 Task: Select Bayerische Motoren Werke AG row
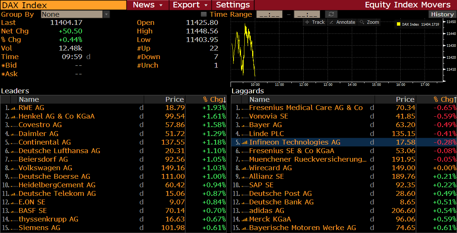coord(303,227)
